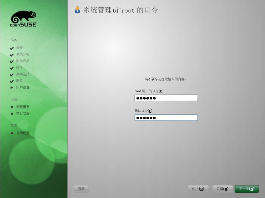Click the 配置 section heading
This screenshot has width=265, height=198.
(x=14, y=126)
